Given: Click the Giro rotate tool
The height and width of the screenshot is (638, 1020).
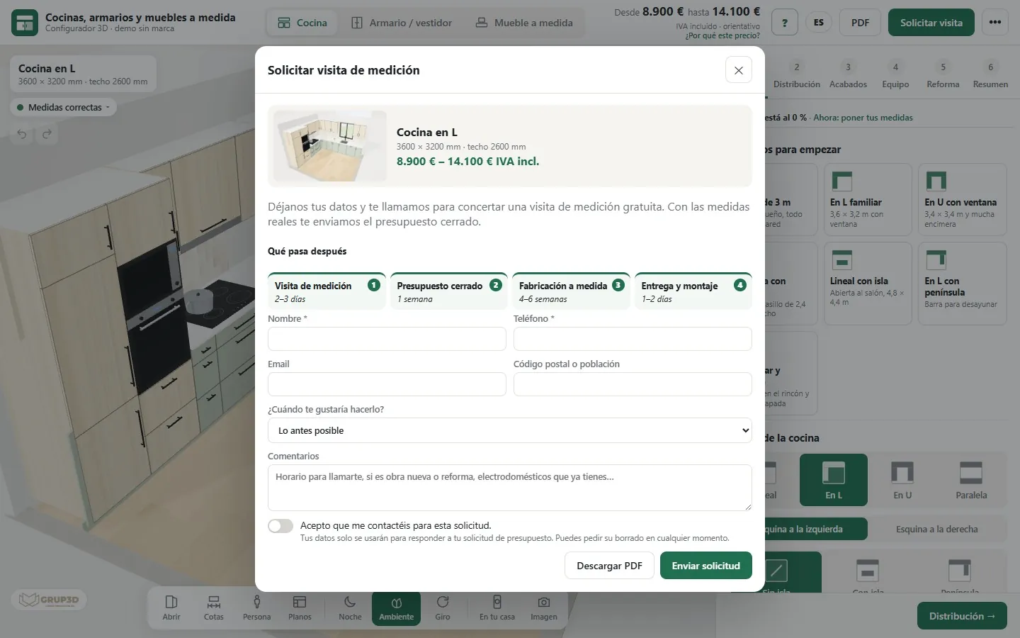Looking at the screenshot, I should [x=443, y=608].
